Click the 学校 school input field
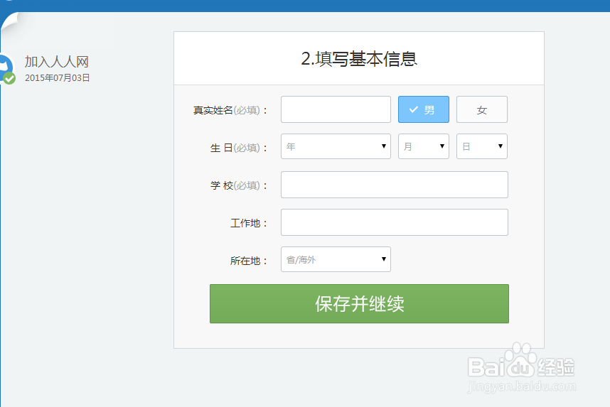The height and width of the screenshot is (407, 610). (x=395, y=185)
